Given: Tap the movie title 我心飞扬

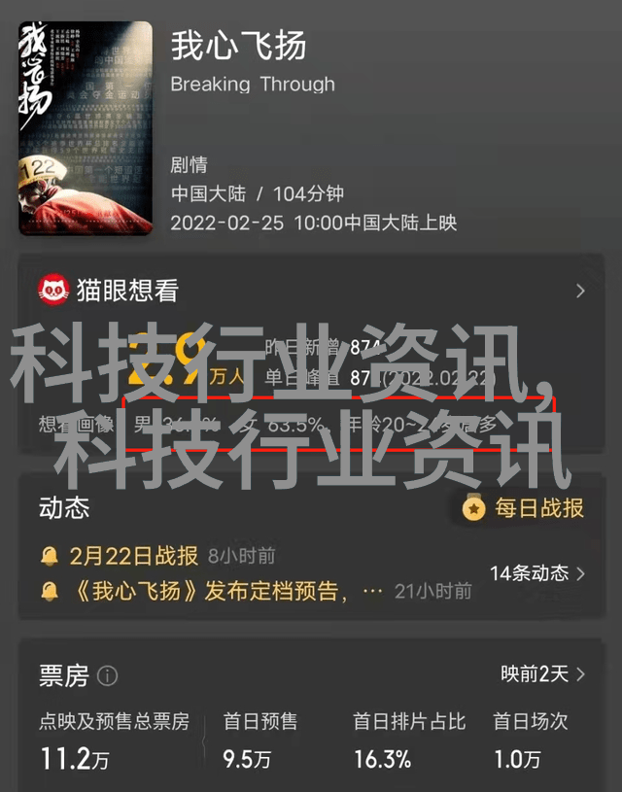Looking at the screenshot, I should 238,46.
